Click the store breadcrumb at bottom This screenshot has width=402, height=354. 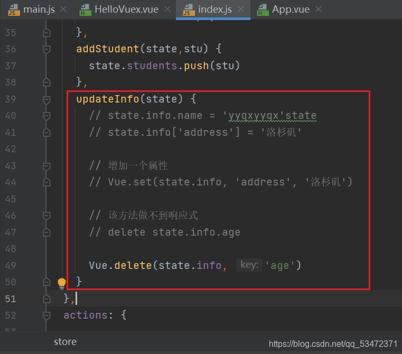(65, 342)
